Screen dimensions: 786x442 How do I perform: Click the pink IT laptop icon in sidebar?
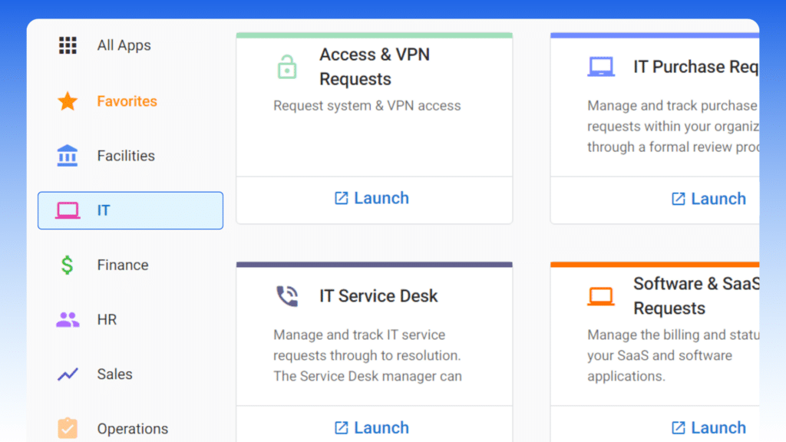[x=68, y=210]
